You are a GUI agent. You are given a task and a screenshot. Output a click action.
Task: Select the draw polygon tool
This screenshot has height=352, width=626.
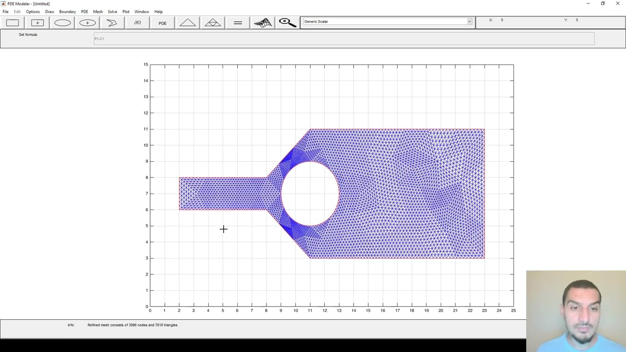(x=112, y=23)
